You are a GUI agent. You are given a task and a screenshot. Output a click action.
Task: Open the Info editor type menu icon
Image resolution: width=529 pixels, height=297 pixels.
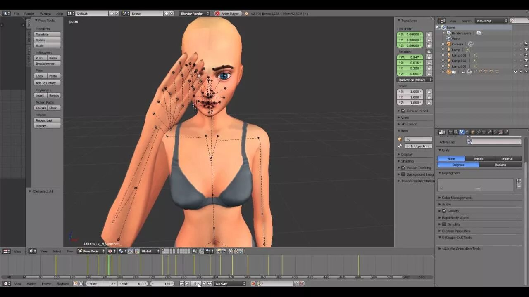pos(6,14)
